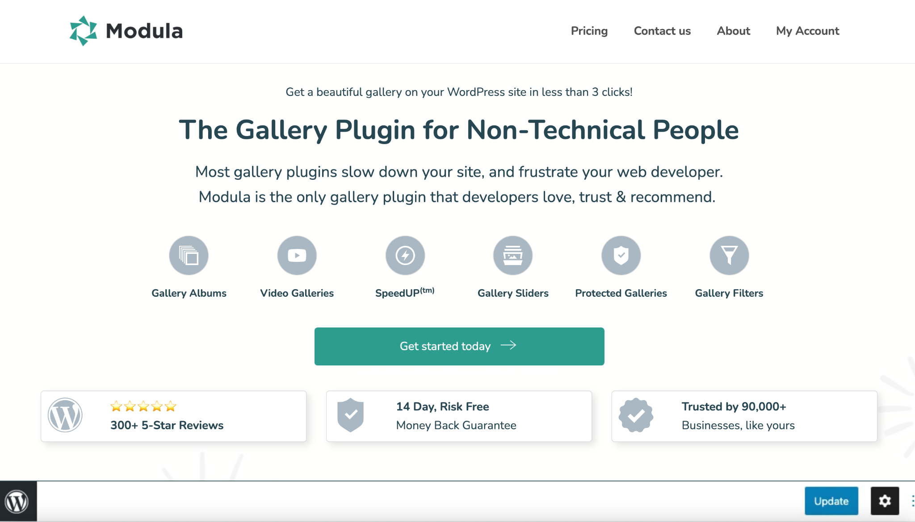Click the Modula pinwheel logo icon
Image resolution: width=915 pixels, height=522 pixels.
[x=83, y=31]
